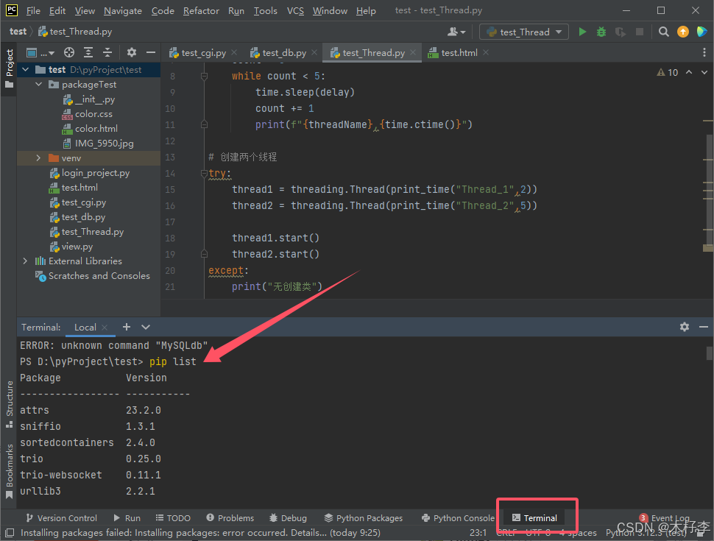This screenshot has width=714, height=541.
Task: Run the test_Thread configuration
Action: pyautogui.click(x=582, y=32)
